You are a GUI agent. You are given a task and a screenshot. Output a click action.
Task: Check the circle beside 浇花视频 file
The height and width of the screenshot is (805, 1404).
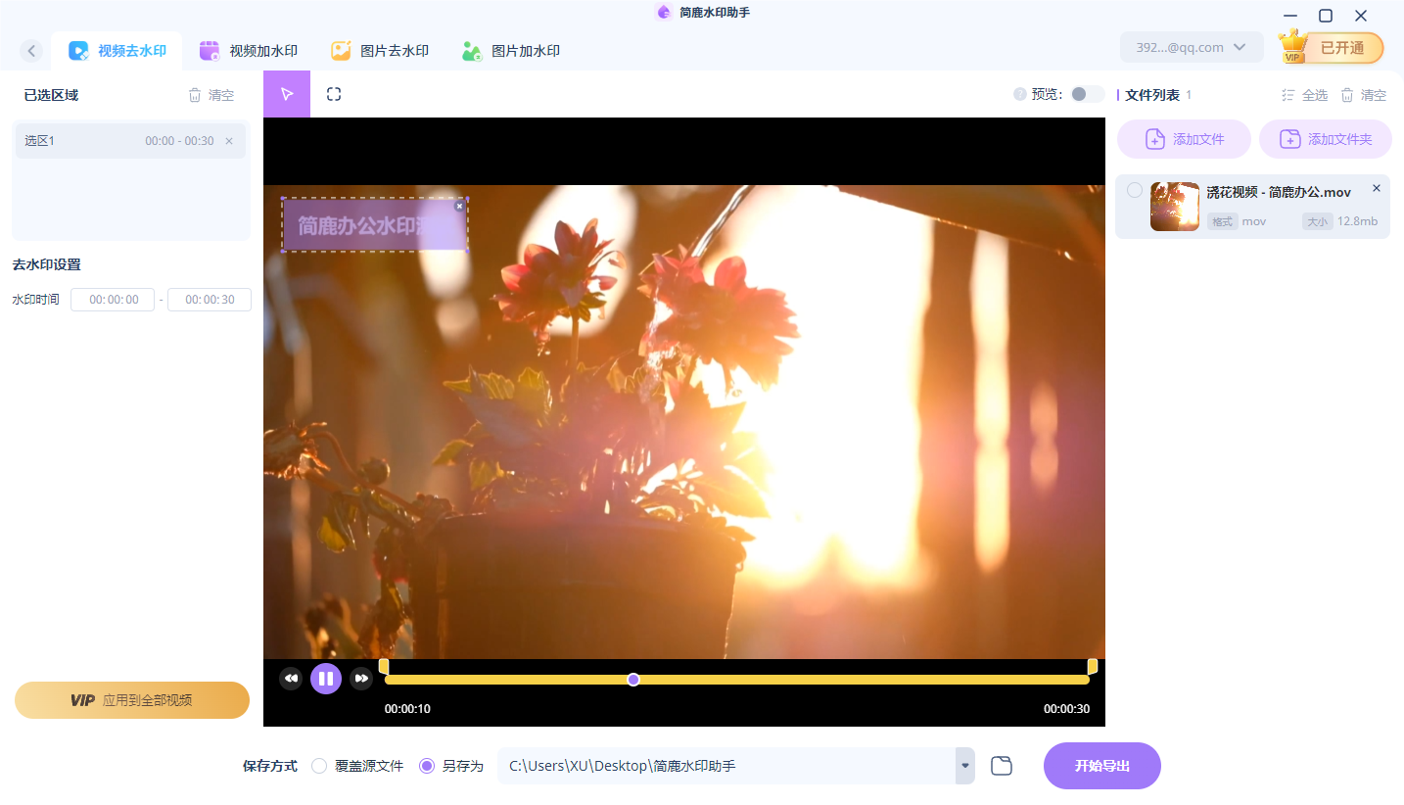point(1134,190)
